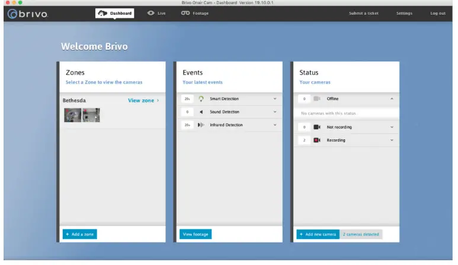The height and width of the screenshot is (265, 458).
Task: Click the Sound Detection label
Action: [225, 112]
